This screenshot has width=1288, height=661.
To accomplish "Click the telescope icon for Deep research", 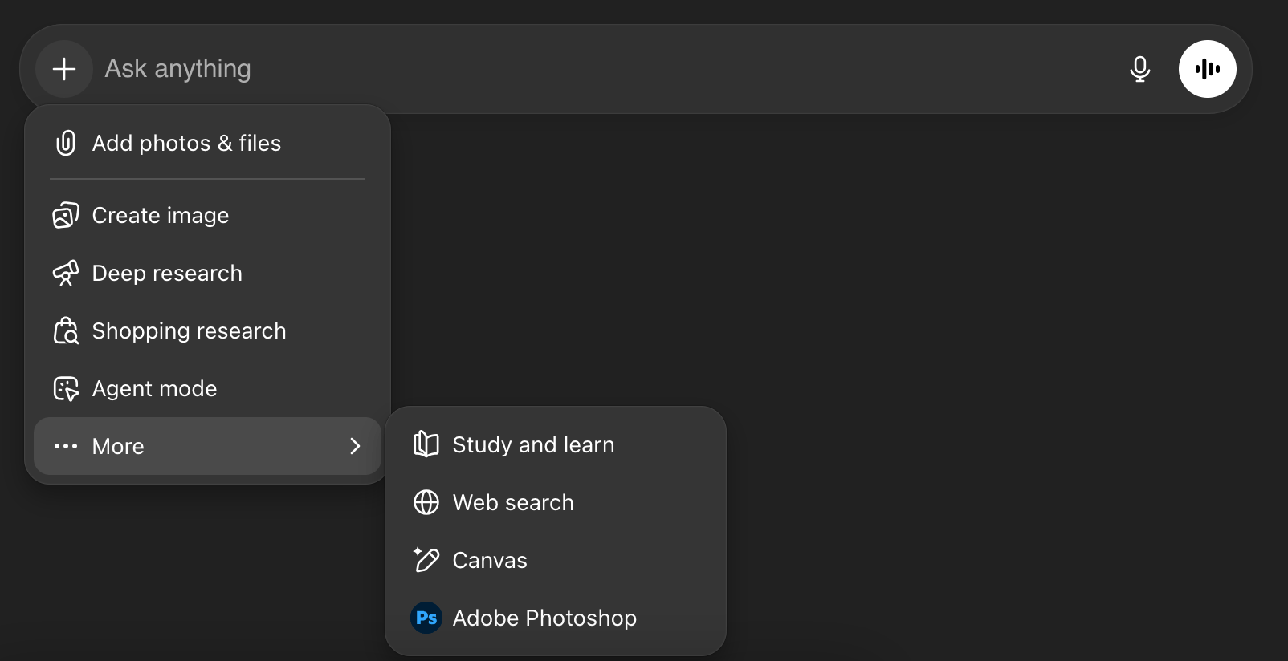I will [x=66, y=273].
